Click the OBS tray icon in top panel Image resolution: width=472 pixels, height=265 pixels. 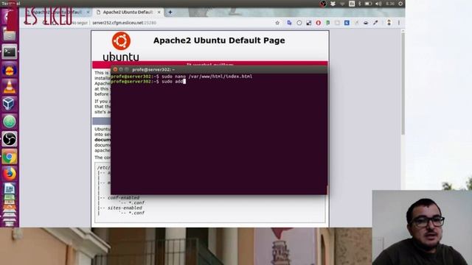click(323, 4)
